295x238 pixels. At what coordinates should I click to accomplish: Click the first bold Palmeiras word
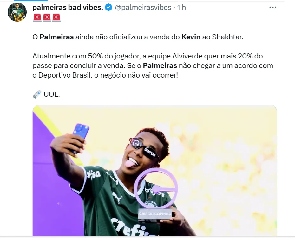tap(57, 37)
